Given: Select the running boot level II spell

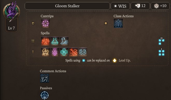Looking at the screenshot, I should [64, 41].
